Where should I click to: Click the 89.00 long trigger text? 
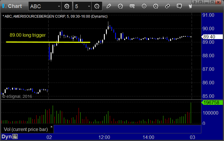point(28,35)
